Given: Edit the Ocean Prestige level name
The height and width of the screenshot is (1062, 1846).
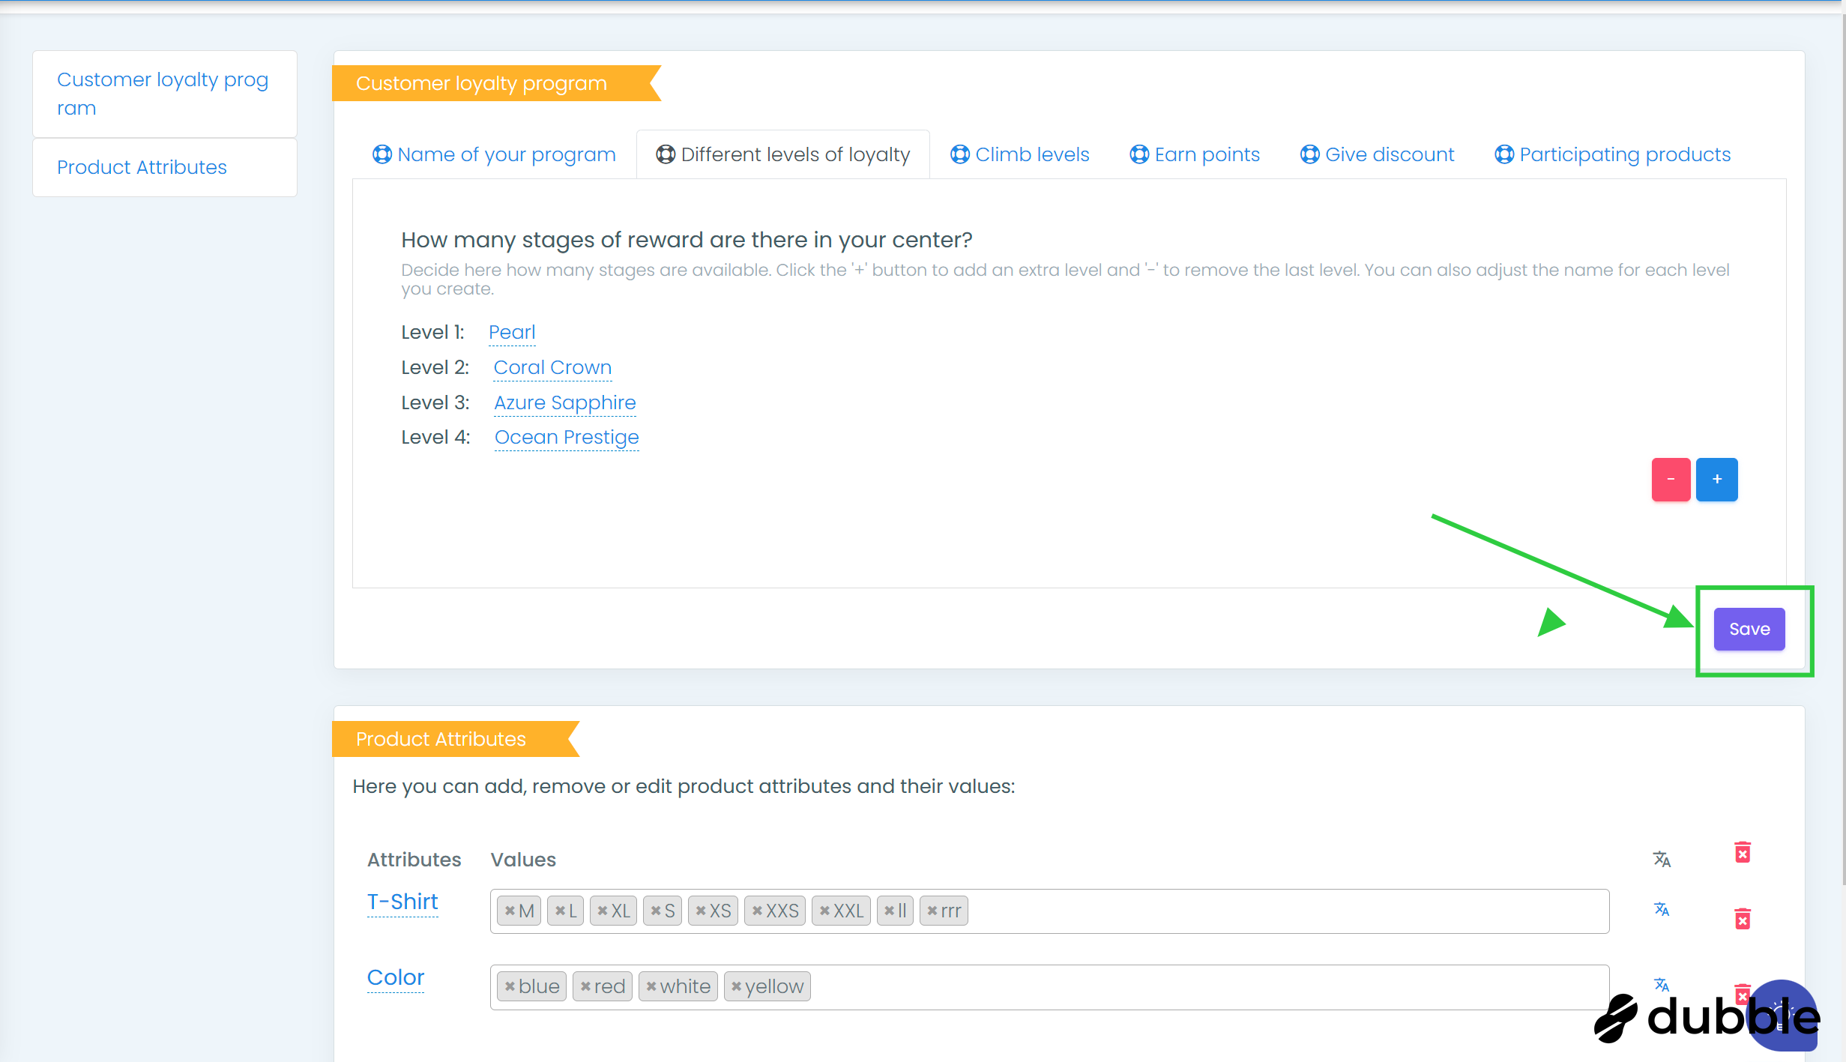Looking at the screenshot, I should (x=567, y=437).
